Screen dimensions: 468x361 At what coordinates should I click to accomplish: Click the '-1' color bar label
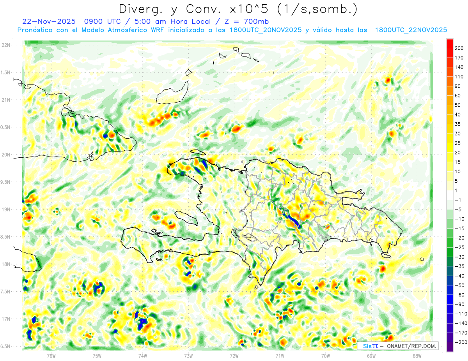[x=459, y=200]
